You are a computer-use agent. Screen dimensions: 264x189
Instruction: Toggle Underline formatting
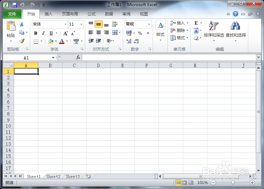point(51,33)
